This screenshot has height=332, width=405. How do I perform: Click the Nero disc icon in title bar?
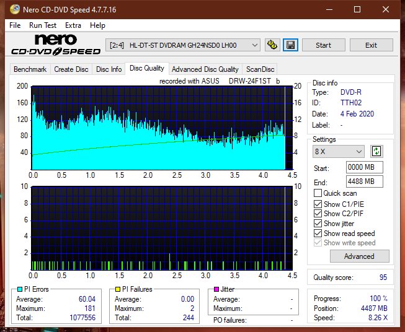pos(15,9)
